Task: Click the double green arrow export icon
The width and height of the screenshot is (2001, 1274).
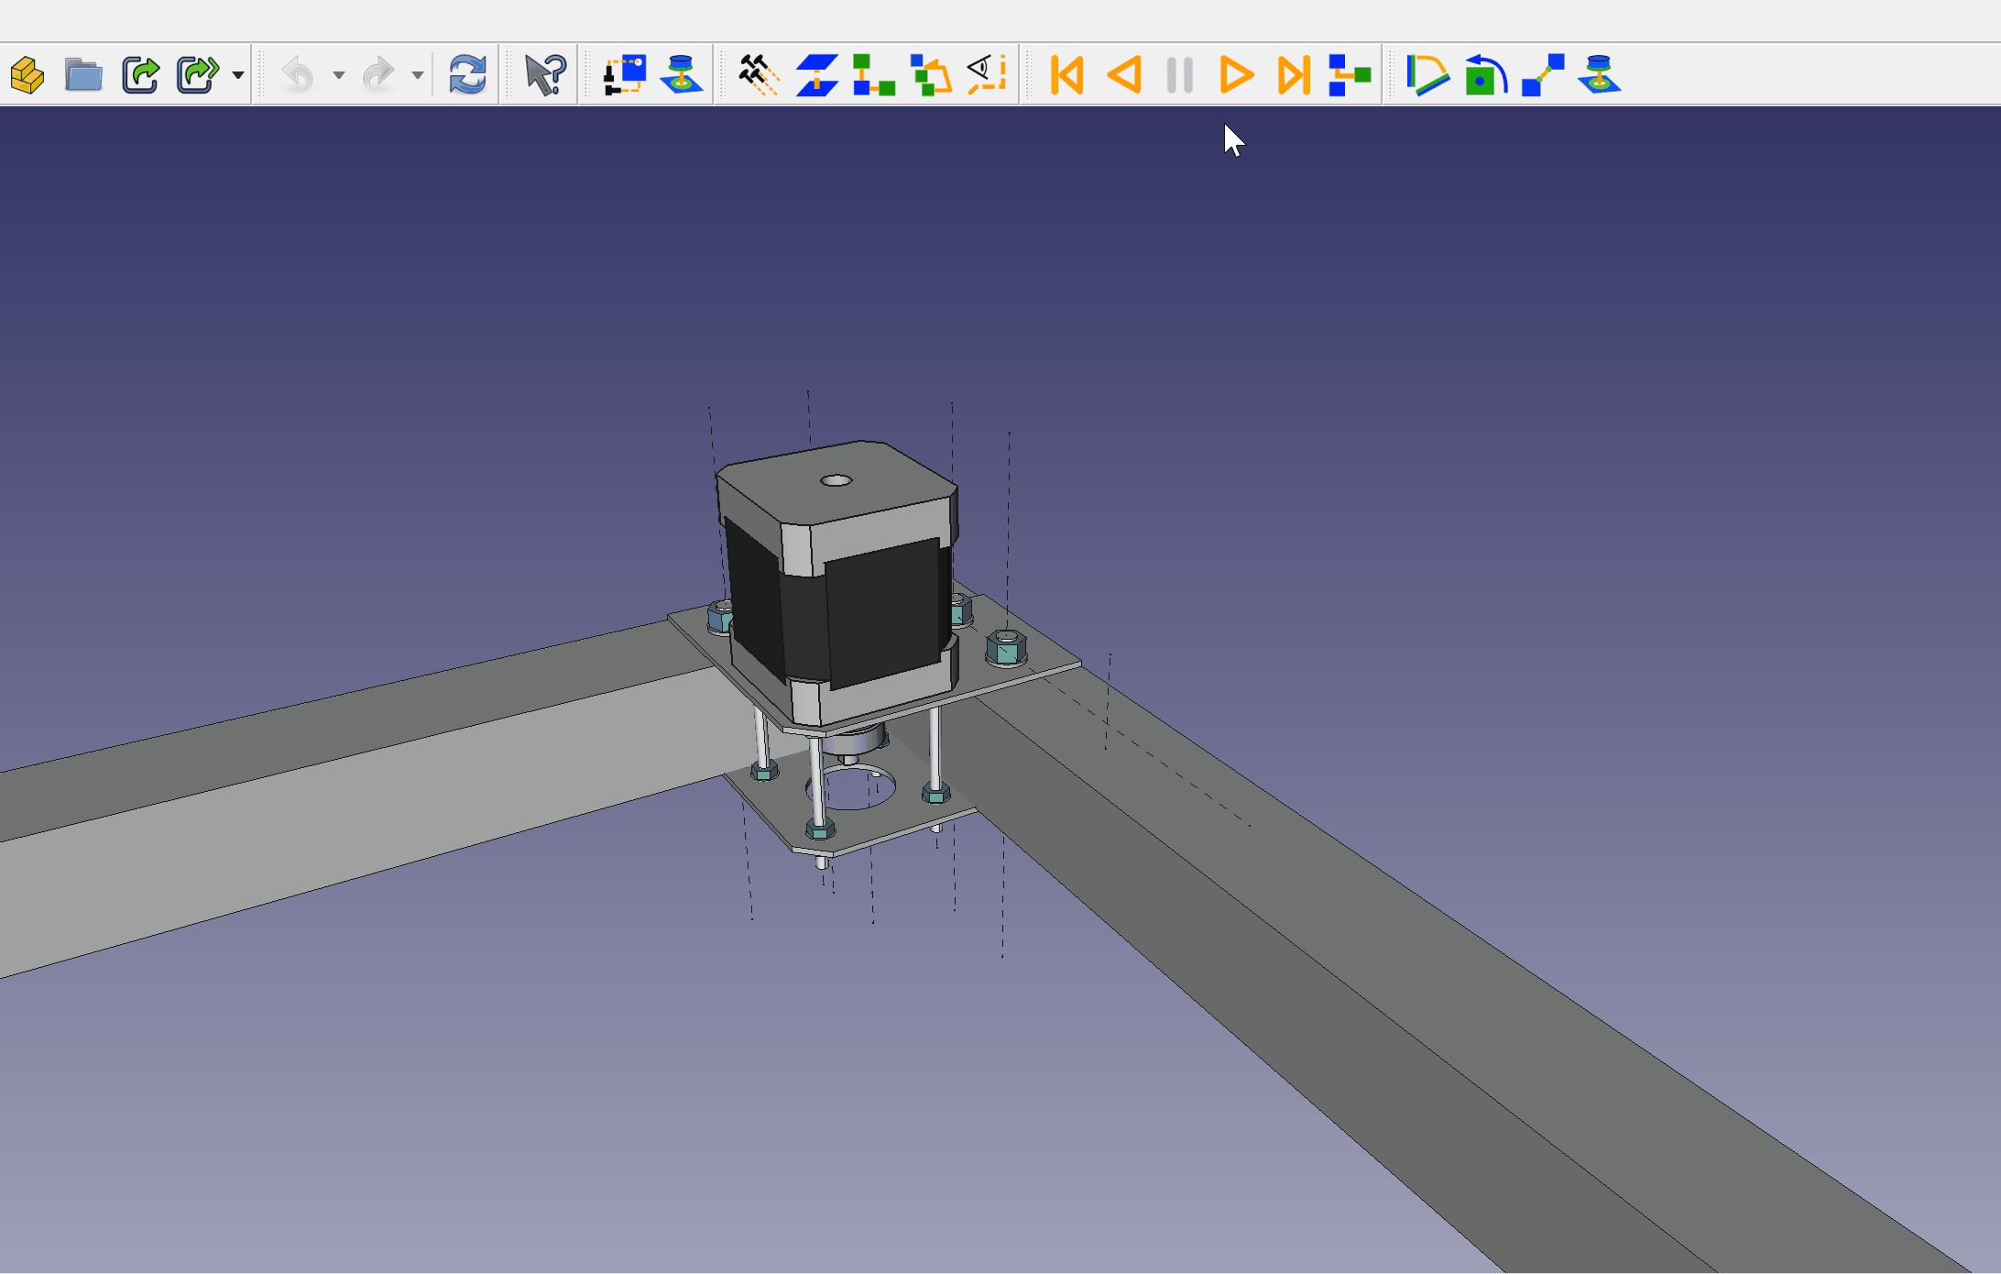Action: coord(197,75)
